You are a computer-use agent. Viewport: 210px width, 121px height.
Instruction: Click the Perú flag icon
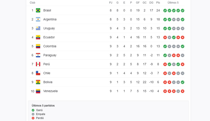(x=38, y=64)
